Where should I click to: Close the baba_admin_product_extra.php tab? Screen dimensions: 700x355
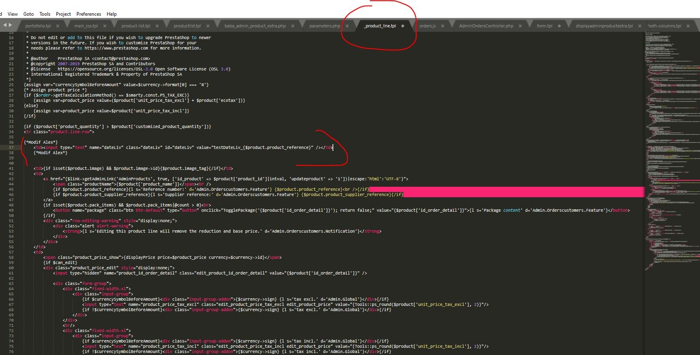[x=293, y=26]
